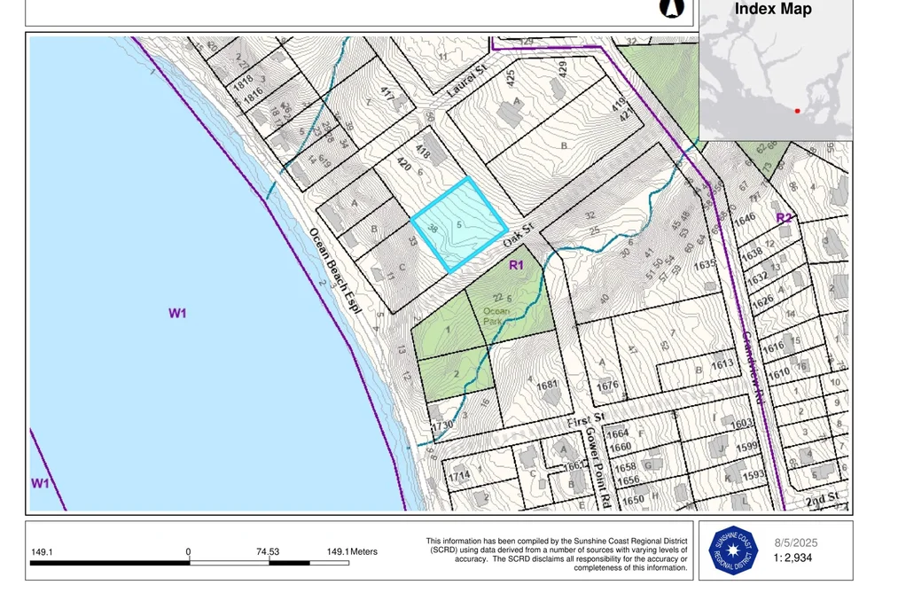
Task: Click address label '417'
Action: click(387, 95)
